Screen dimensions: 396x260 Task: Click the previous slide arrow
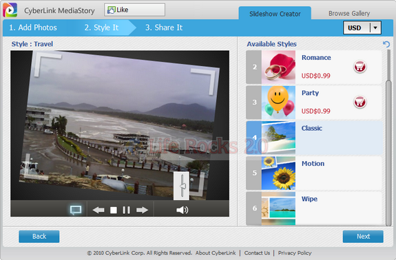pyautogui.click(x=98, y=210)
